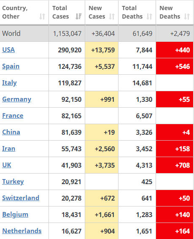Image resolution: width=194 pixels, height=239 pixels.
Task: Open the France country link
Action: [x=13, y=116]
